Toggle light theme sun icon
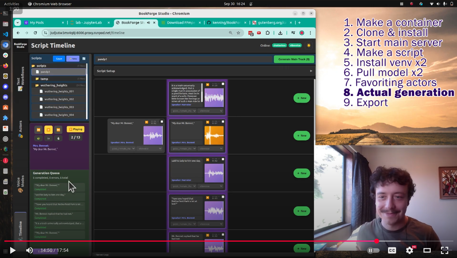 pos(309,45)
